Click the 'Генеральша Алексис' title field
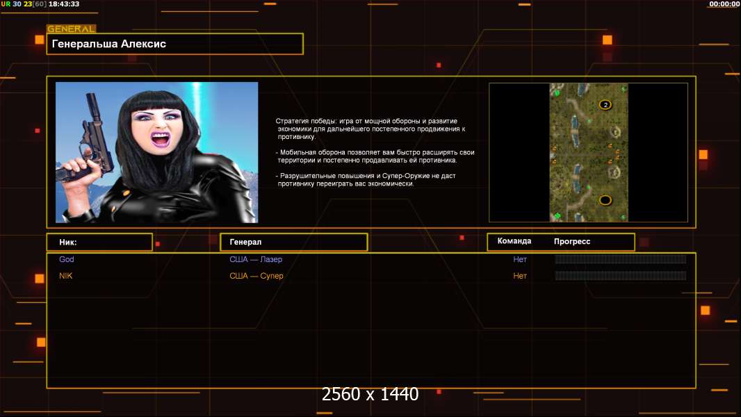This screenshot has height=417, width=741. [x=174, y=44]
